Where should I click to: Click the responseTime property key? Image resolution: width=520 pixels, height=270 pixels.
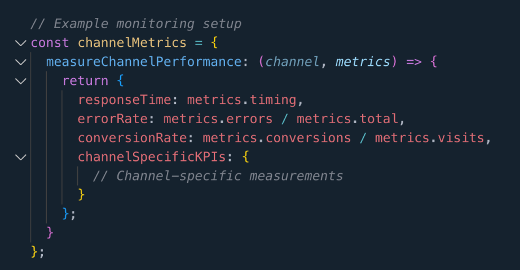125,100
